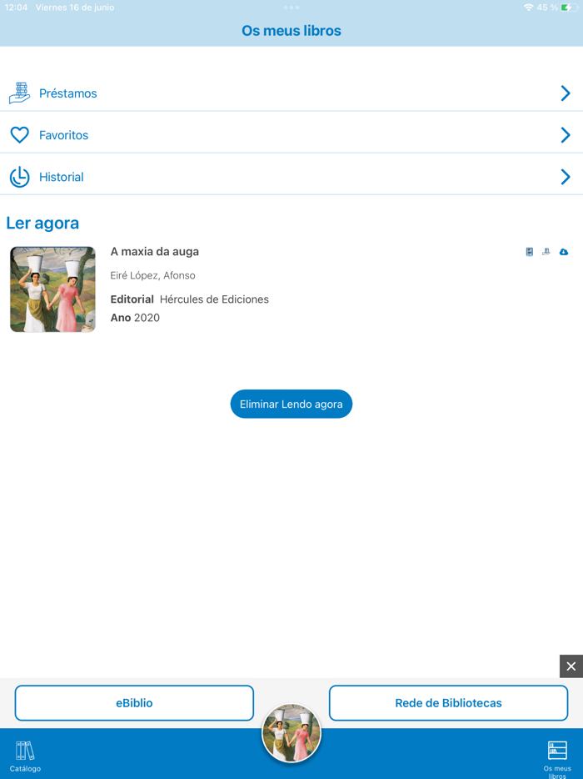The width and height of the screenshot is (583, 779).
Task: Tap the battery status icon
Action: (x=569, y=8)
